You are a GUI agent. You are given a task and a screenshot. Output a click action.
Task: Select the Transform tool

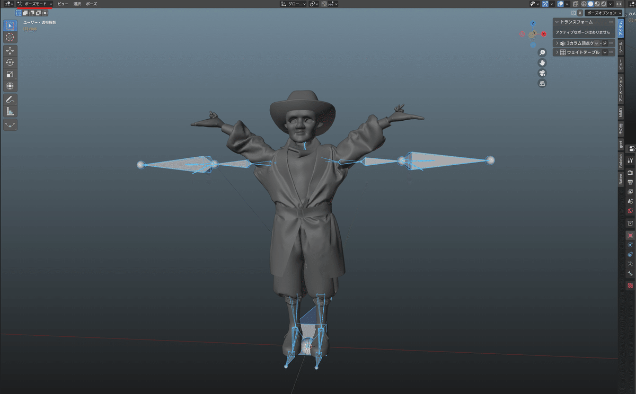pos(10,86)
